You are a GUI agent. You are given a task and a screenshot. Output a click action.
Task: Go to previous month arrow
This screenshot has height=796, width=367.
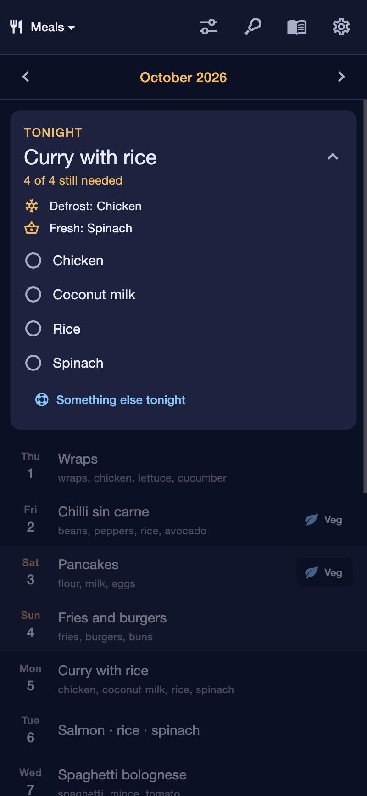[26, 77]
